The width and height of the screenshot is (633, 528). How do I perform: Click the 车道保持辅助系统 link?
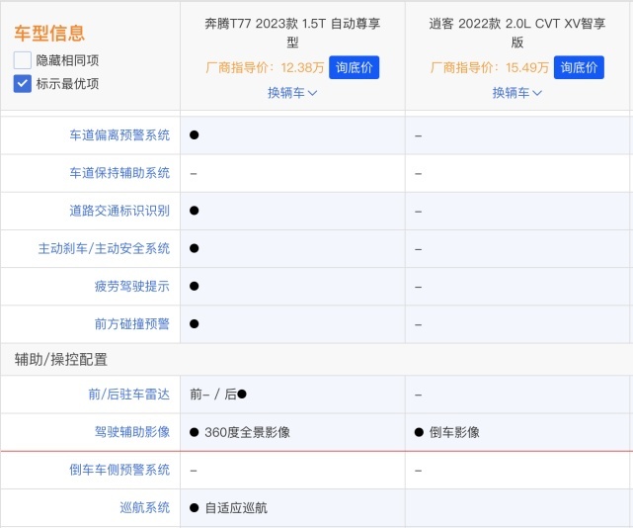coord(119,173)
